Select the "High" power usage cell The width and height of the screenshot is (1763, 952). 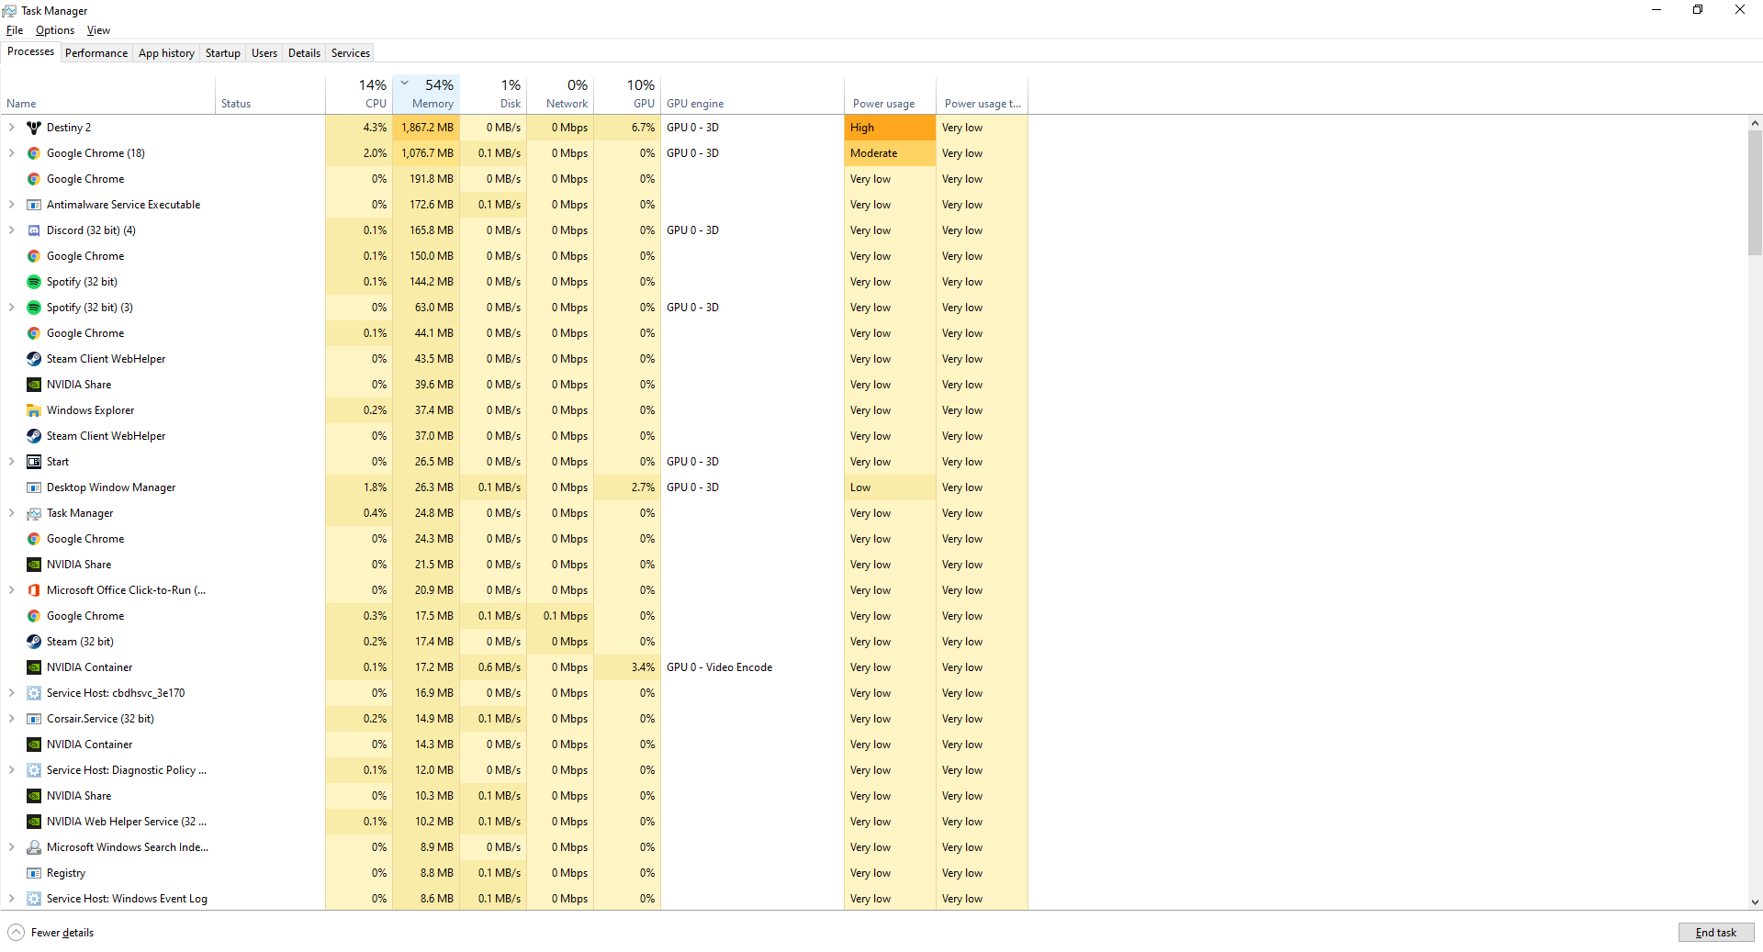890,128
